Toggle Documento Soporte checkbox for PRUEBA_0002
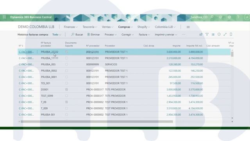The width and height of the screenshot is (250, 141). coord(66,70)
